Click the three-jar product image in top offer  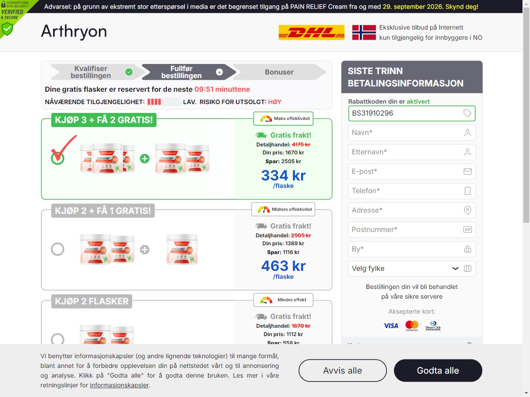click(107, 158)
